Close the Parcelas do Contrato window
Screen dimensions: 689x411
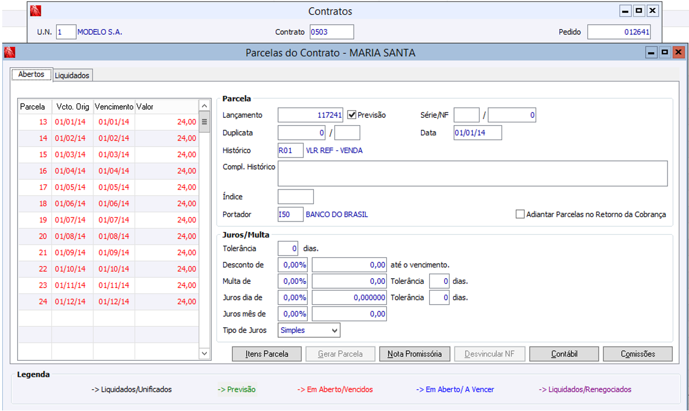(678, 53)
